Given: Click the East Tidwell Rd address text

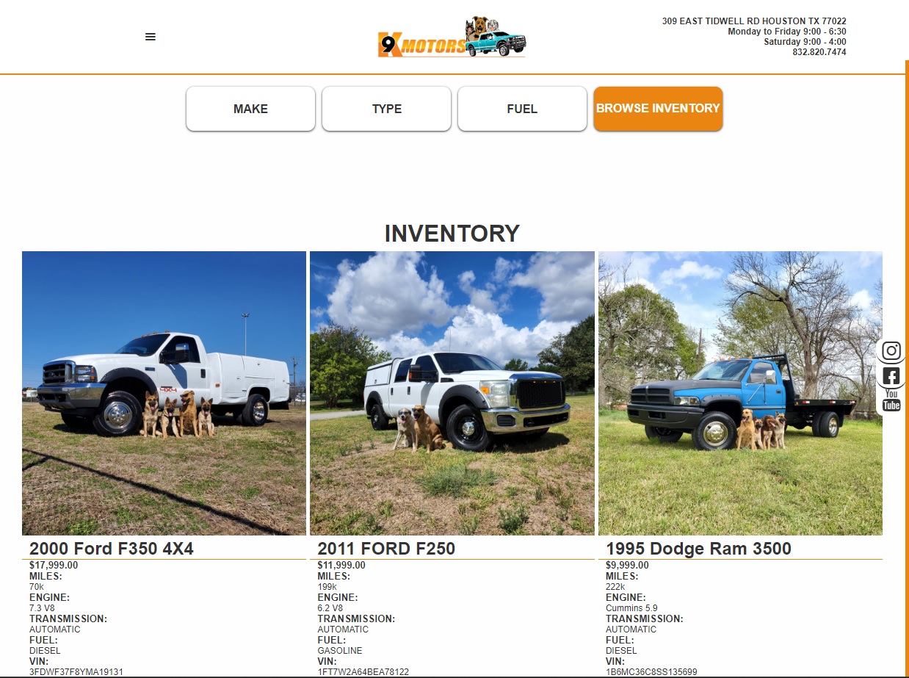Looking at the screenshot, I should 754,21.
